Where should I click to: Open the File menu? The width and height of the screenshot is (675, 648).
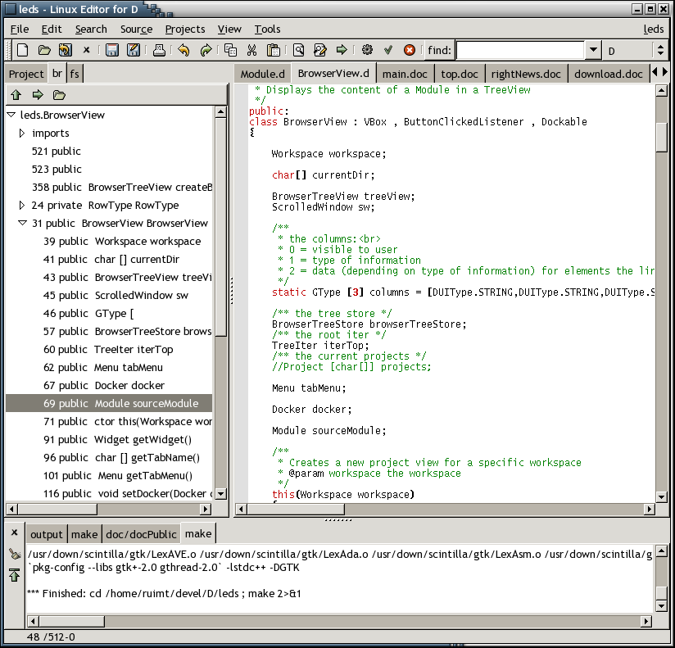(20, 29)
